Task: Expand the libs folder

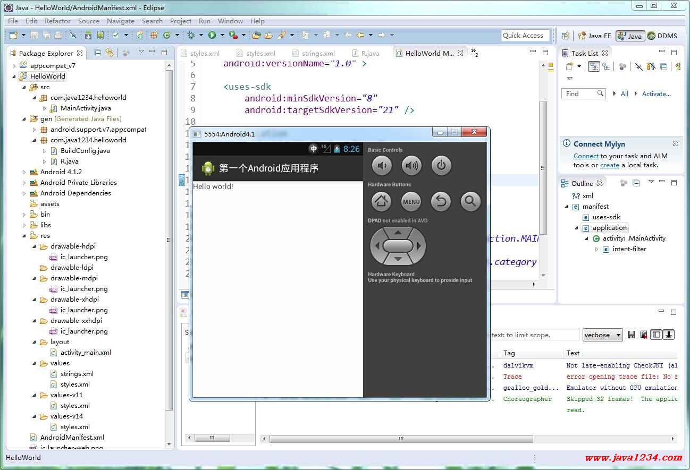Action: (24, 225)
